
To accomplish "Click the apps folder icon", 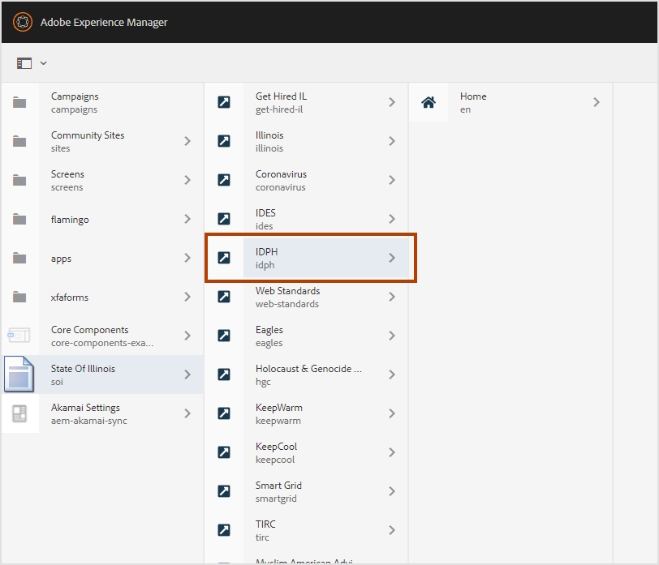I will 19,258.
